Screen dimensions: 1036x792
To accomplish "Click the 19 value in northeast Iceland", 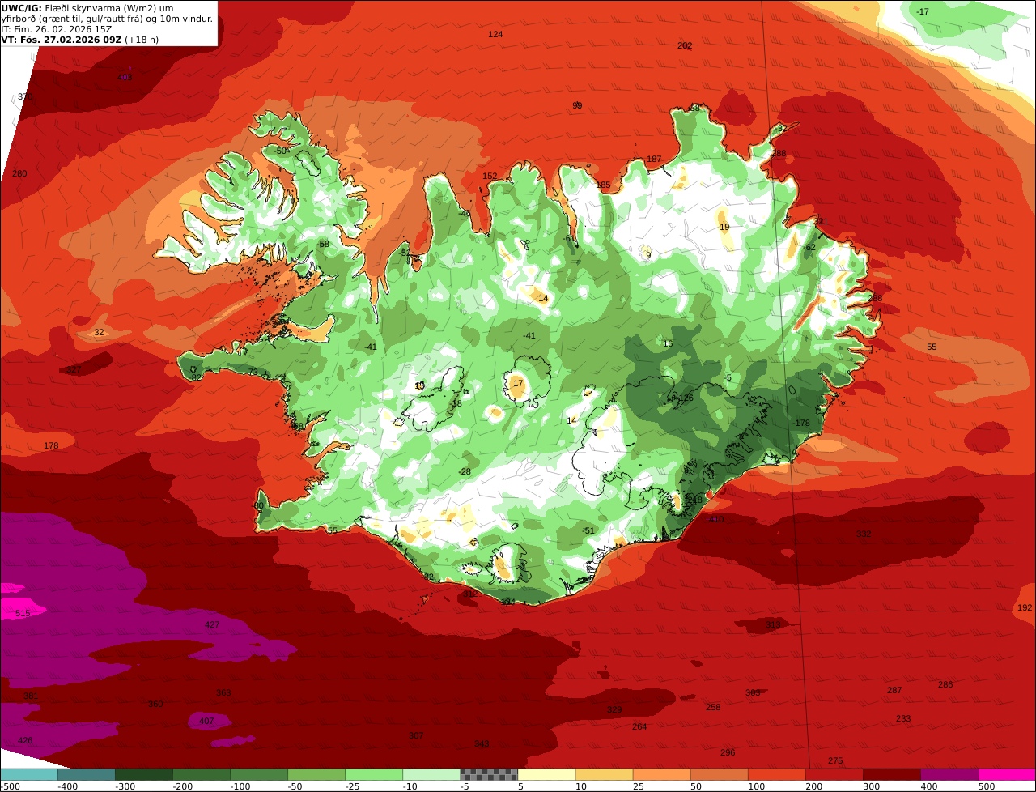I will pos(724,227).
